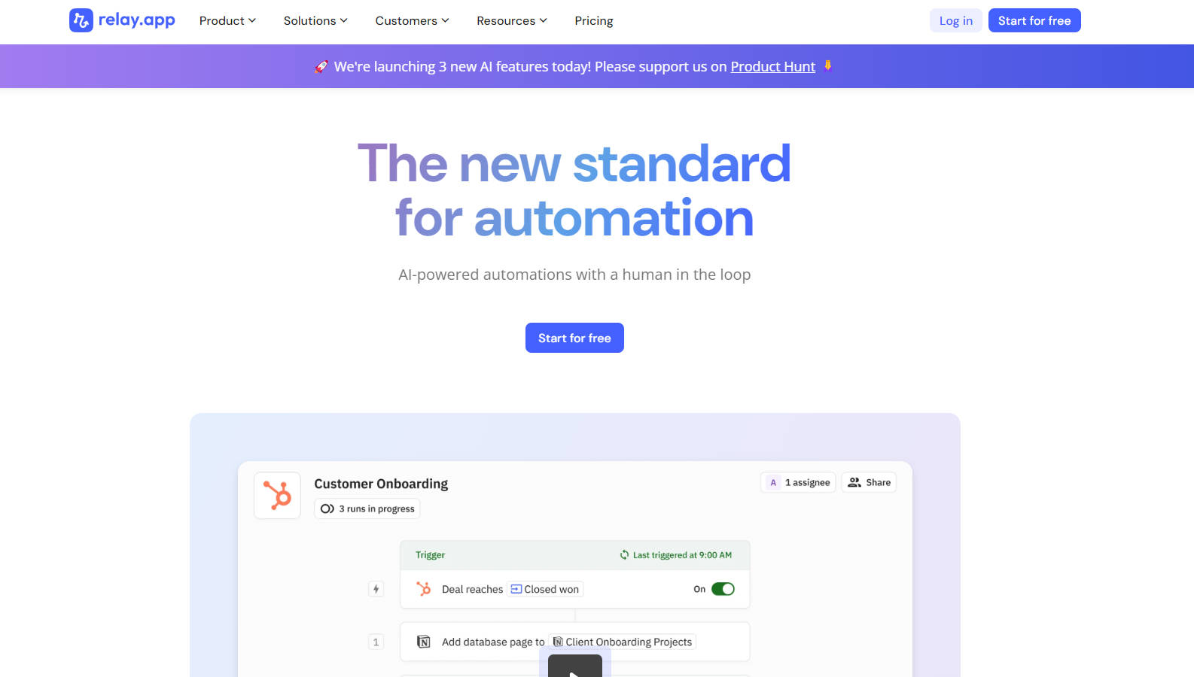Click the Trigger label
Screen dimensions: 1194x677
430,555
